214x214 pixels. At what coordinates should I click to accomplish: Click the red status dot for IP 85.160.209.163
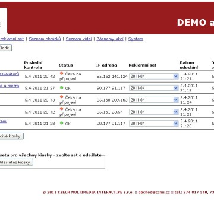pyautogui.click(x=61, y=97)
